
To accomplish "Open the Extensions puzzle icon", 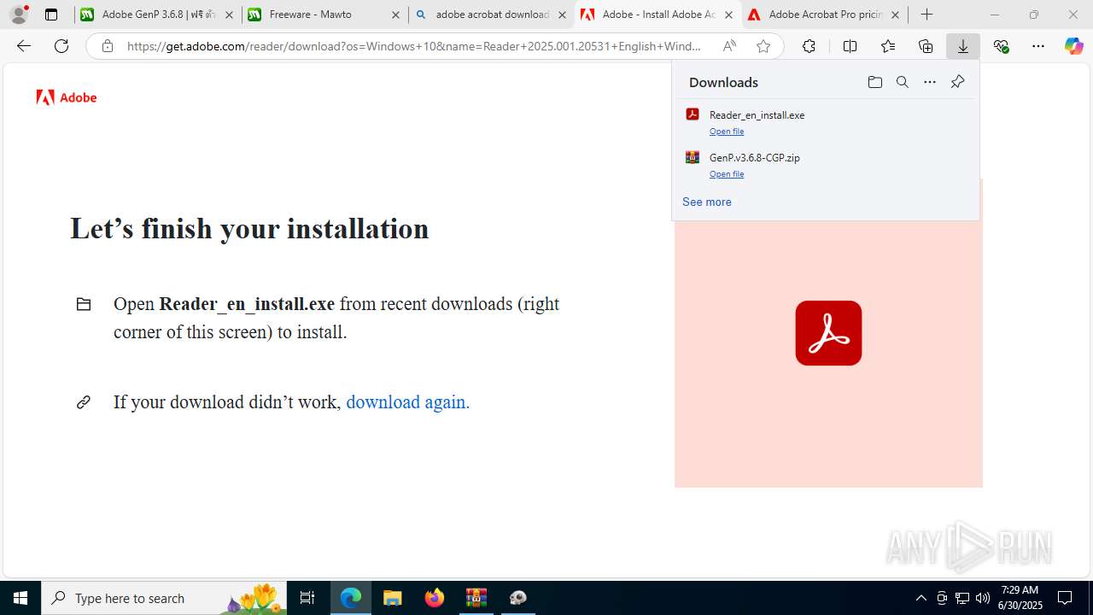I will pyautogui.click(x=809, y=46).
